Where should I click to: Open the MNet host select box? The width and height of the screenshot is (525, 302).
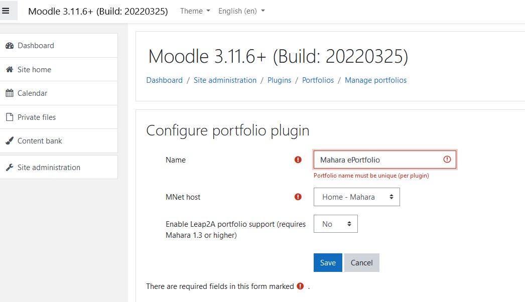356,197
